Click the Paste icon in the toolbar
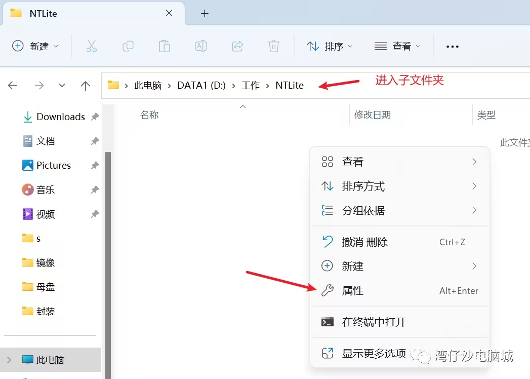Viewport: 530px width, 379px height. pos(164,46)
